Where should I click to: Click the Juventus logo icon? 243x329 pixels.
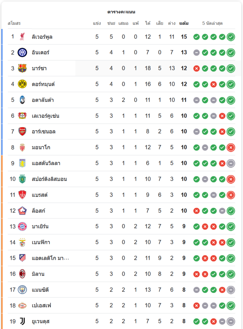[x=22, y=321]
